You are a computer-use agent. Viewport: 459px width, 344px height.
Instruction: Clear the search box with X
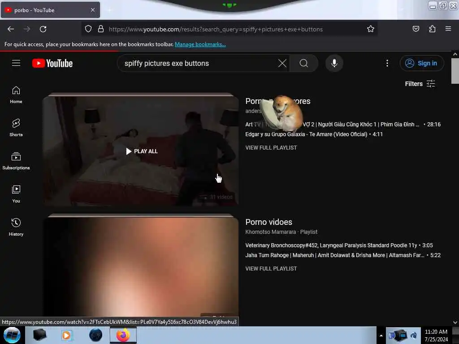[282, 63]
